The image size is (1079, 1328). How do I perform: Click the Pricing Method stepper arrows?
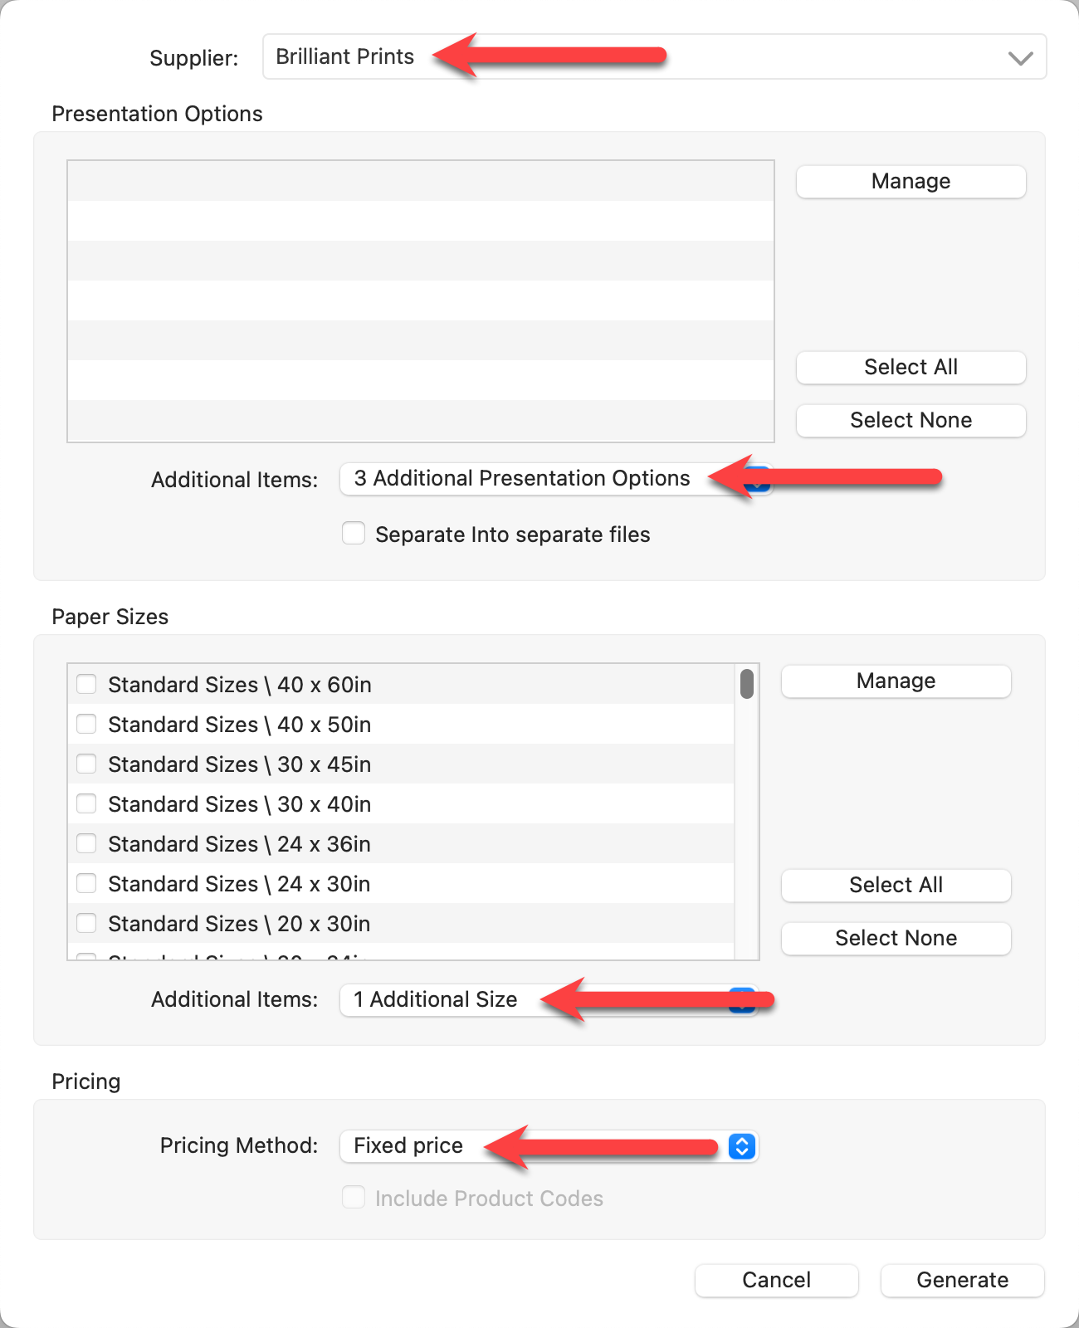click(x=742, y=1146)
